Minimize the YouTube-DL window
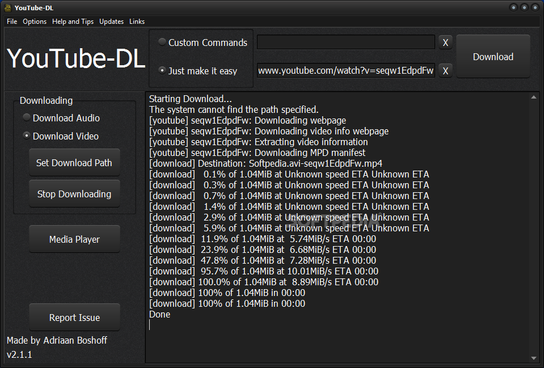This screenshot has width=544, height=368. click(513, 7)
